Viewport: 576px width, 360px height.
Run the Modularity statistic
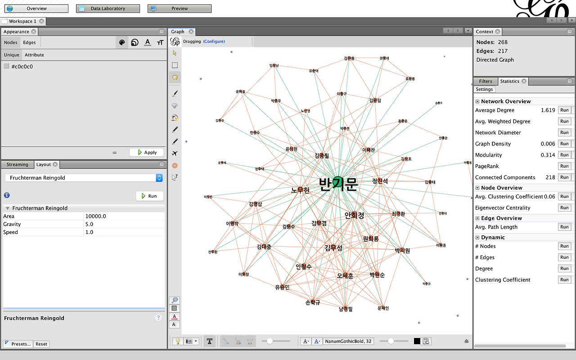click(x=564, y=155)
